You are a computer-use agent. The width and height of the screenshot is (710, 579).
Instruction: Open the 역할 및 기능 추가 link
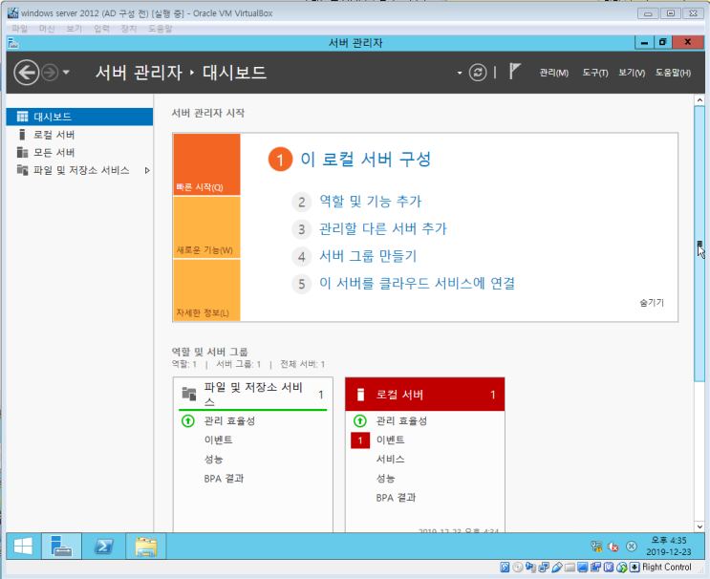tap(370, 201)
